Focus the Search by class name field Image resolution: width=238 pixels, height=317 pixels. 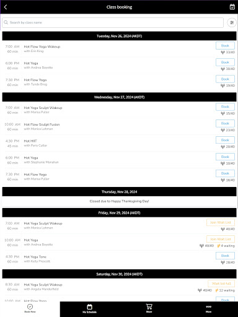point(113,22)
